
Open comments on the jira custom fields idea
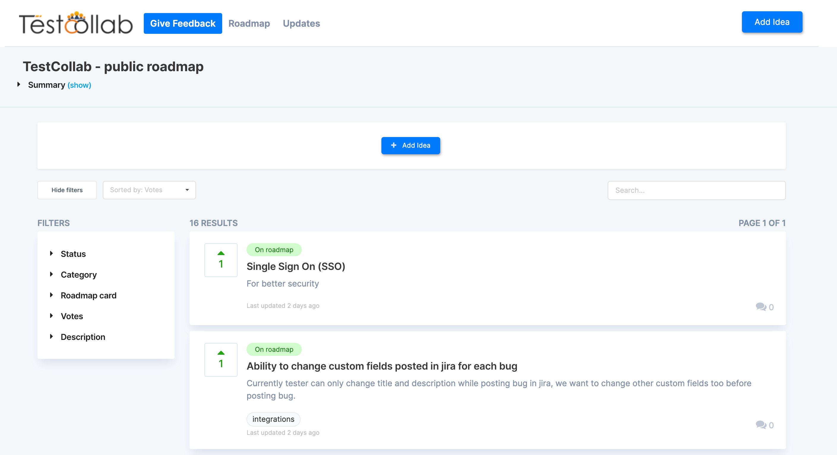tap(761, 425)
